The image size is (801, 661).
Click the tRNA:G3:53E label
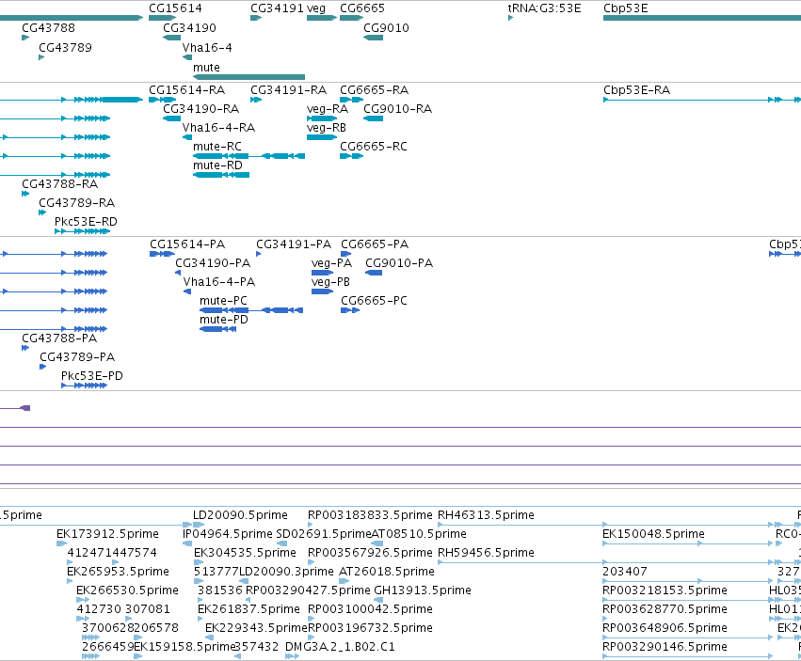click(544, 8)
